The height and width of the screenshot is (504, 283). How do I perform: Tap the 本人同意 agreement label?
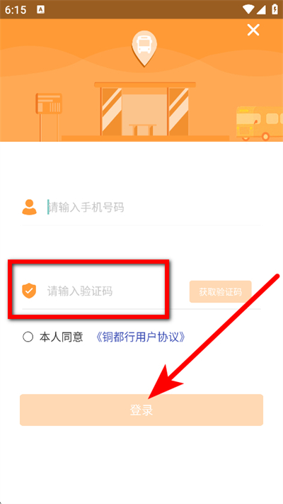click(62, 337)
